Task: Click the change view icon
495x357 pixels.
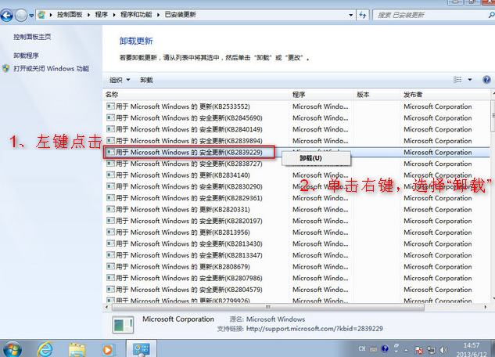Action: click(457, 80)
